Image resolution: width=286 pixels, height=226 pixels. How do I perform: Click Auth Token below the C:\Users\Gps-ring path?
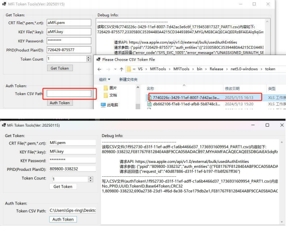pos(63,219)
